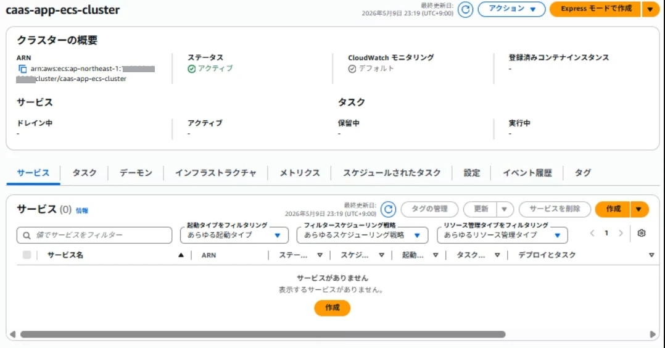665x348 pixels.
Task: Click the horizontal scrollbar thumb
Action: pyautogui.click(x=263, y=334)
